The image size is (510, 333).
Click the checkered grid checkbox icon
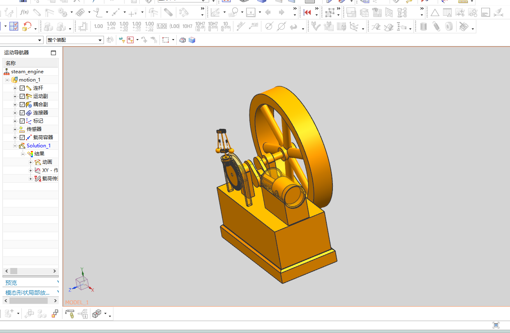click(x=14, y=27)
